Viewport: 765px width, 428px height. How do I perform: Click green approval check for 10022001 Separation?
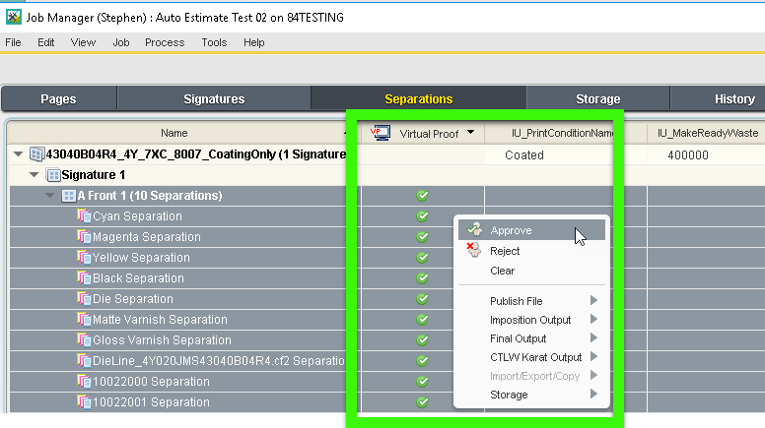click(x=423, y=401)
